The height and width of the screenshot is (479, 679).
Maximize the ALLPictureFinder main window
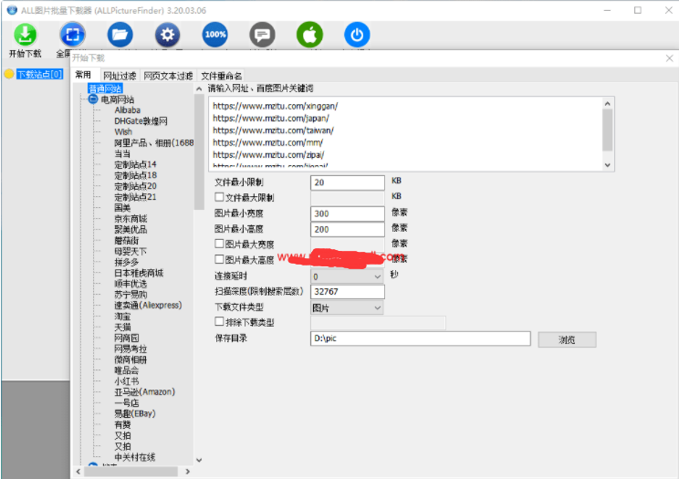[637, 10]
